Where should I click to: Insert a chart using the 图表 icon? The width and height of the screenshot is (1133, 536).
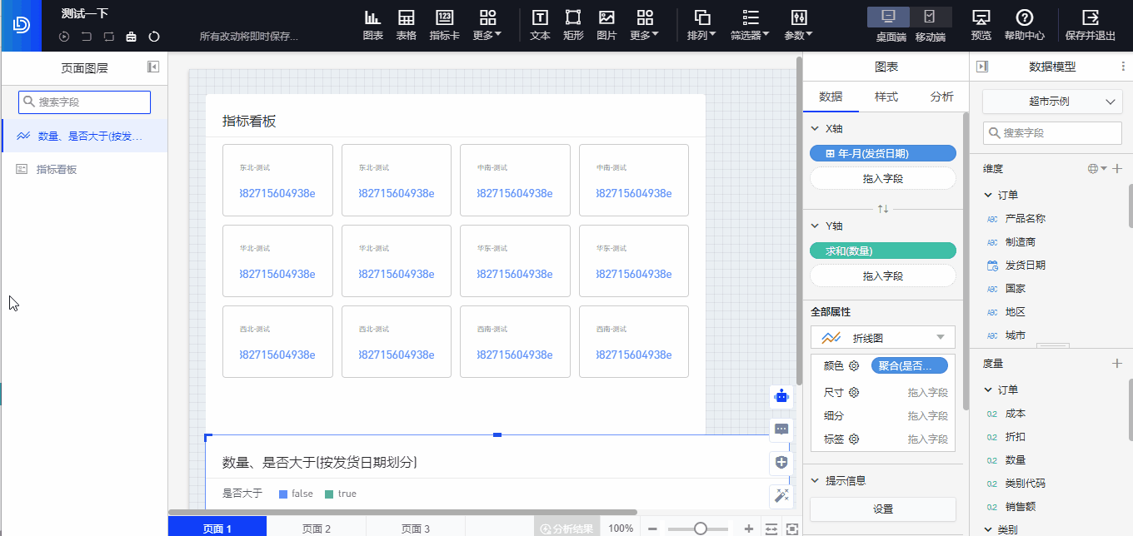[x=372, y=25]
